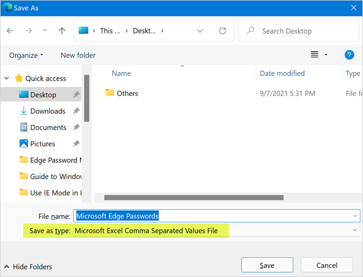The width and height of the screenshot is (363, 277).
Task: Expand the File name dropdown arrow
Action: (356, 216)
